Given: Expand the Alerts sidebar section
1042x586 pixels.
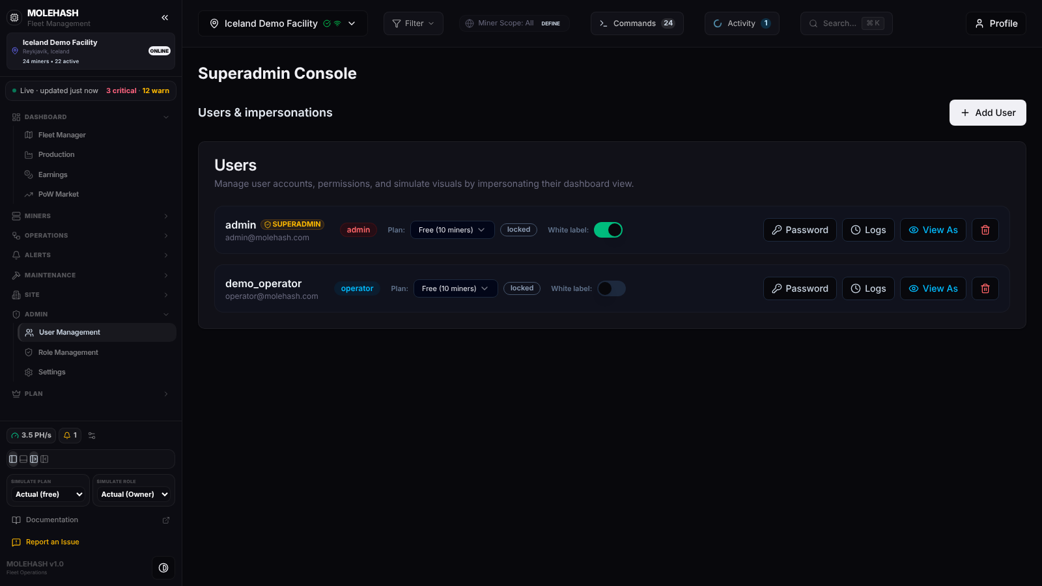Looking at the screenshot, I should (x=91, y=255).
